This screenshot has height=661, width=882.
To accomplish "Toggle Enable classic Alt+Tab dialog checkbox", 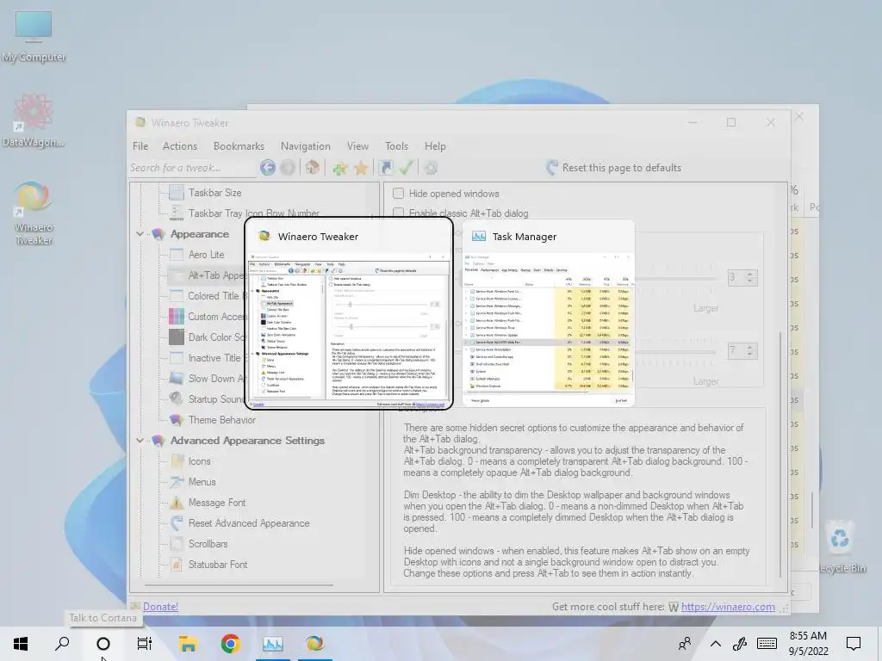I will pos(398,213).
